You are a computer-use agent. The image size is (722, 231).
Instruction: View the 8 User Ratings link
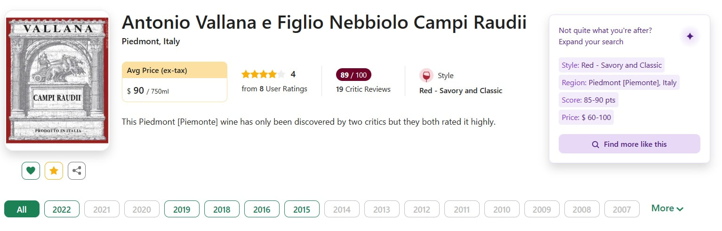(x=274, y=88)
